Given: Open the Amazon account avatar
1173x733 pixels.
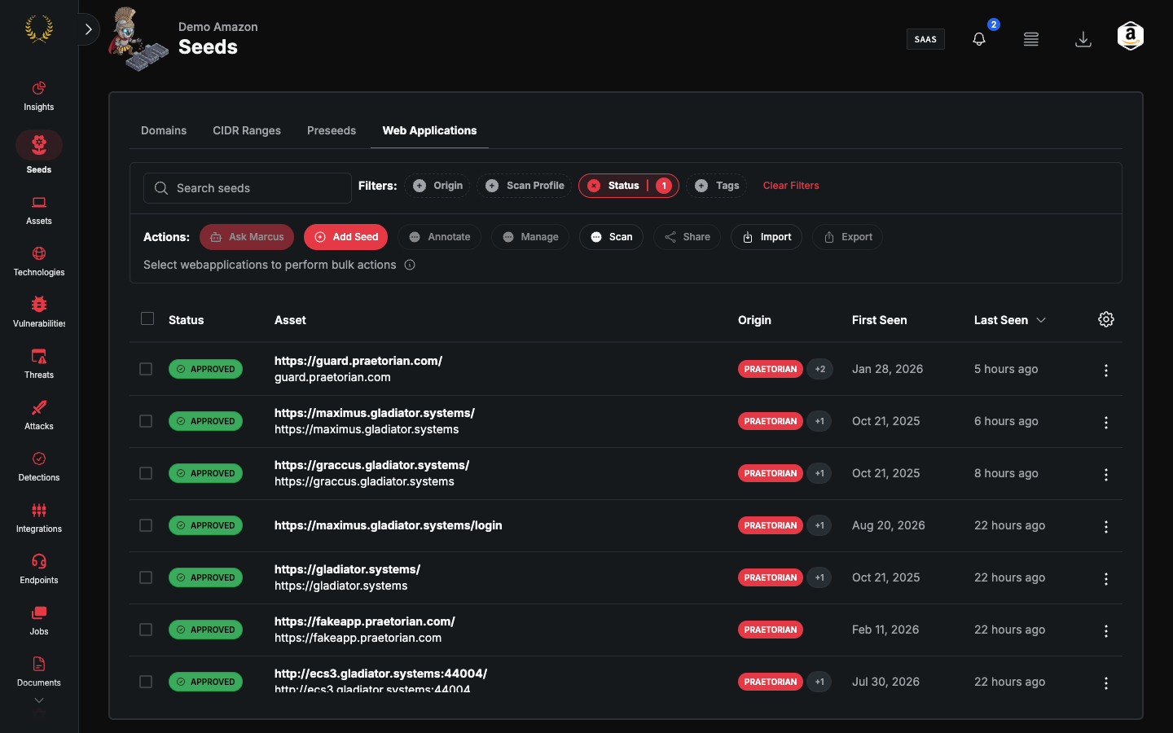Looking at the screenshot, I should [1131, 37].
